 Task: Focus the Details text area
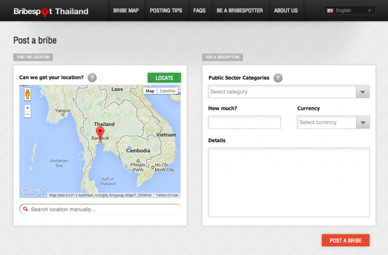point(288,182)
